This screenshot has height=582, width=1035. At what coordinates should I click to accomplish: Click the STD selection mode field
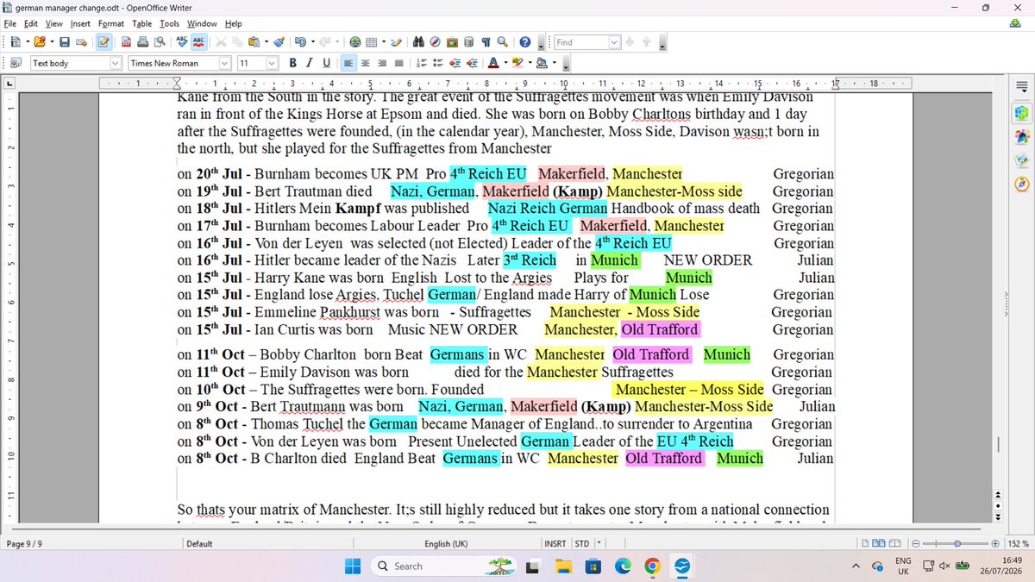(x=582, y=544)
